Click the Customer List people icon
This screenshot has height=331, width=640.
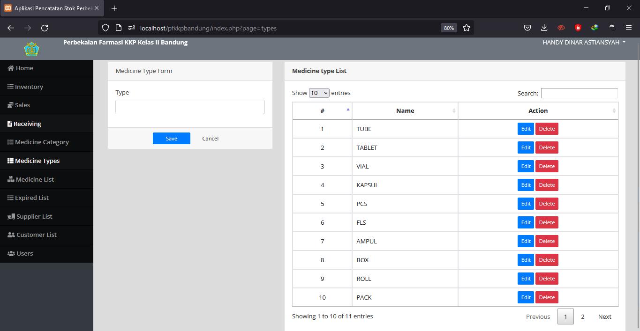tap(11, 235)
